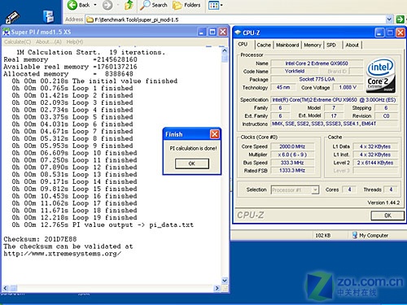Close the Finish dialog with X
The height and width of the screenshot is (305, 407).
coord(215,134)
